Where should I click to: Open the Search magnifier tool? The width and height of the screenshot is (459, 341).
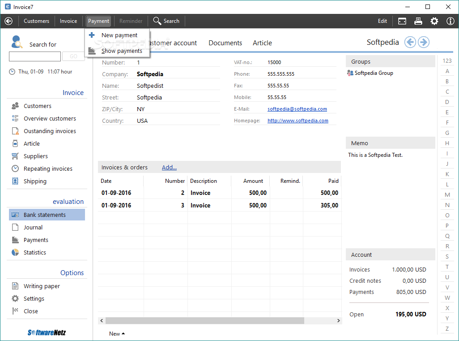pyautogui.click(x=166, y=21)
